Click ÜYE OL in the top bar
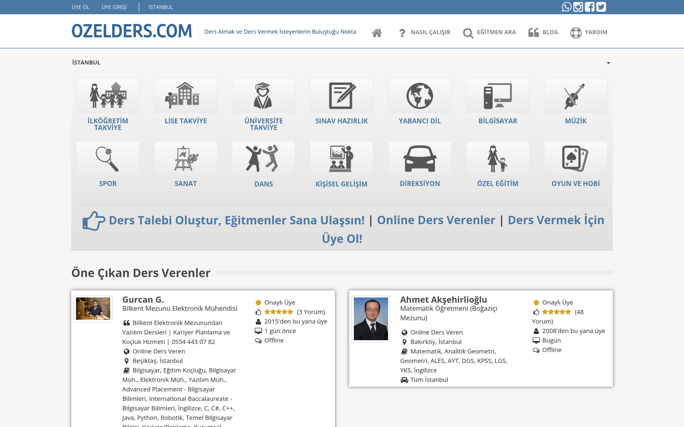Screen dimensions: 684x427 point(80,7)
